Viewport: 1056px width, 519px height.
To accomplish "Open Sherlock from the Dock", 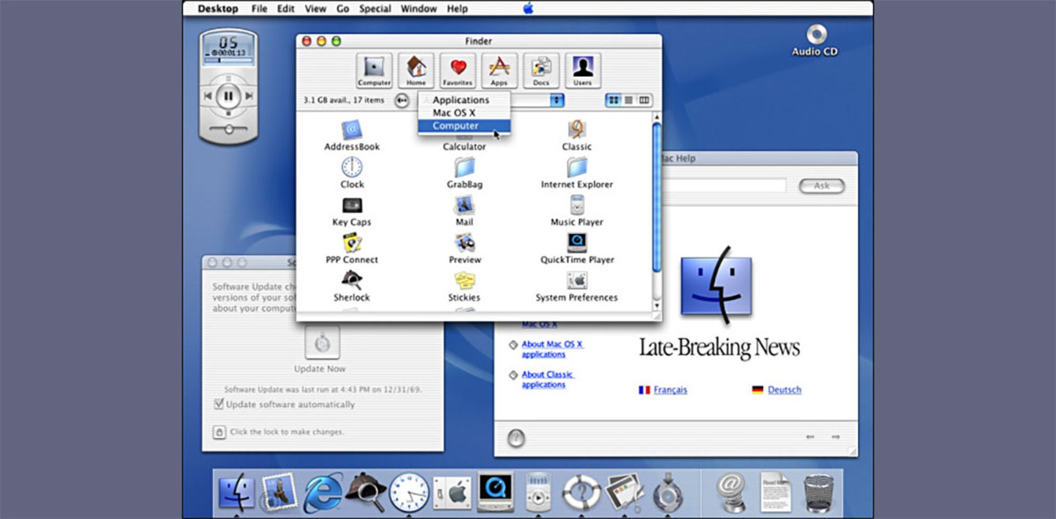I will click(x=366, y=492).
